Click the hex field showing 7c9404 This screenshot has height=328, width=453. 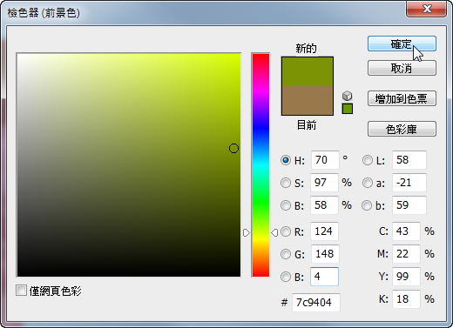316,303
